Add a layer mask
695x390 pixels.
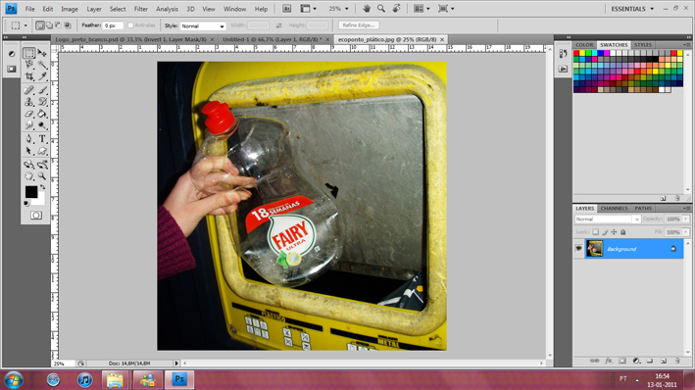point(622,361)
